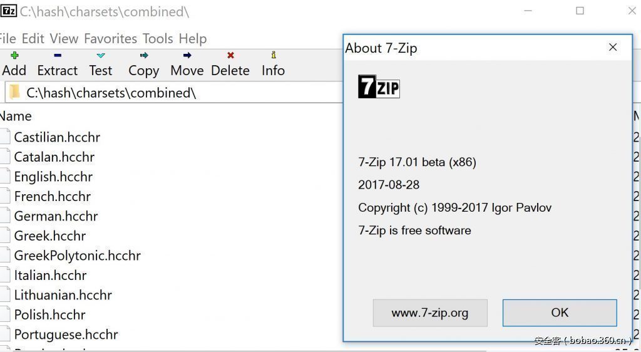Click the folder icon in the address bar
Screen dimensions: 641x352
point(15,93)
